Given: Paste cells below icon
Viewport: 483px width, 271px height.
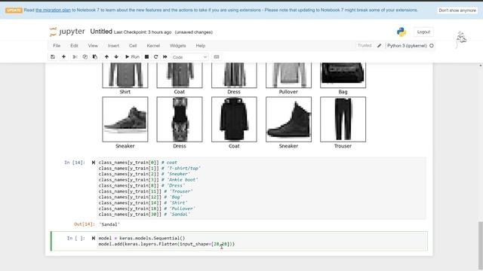Looking at the screenshot, I should point(95,57).
